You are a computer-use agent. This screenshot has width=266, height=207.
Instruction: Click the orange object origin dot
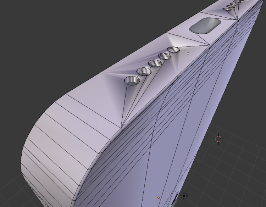tap(159, 198)
